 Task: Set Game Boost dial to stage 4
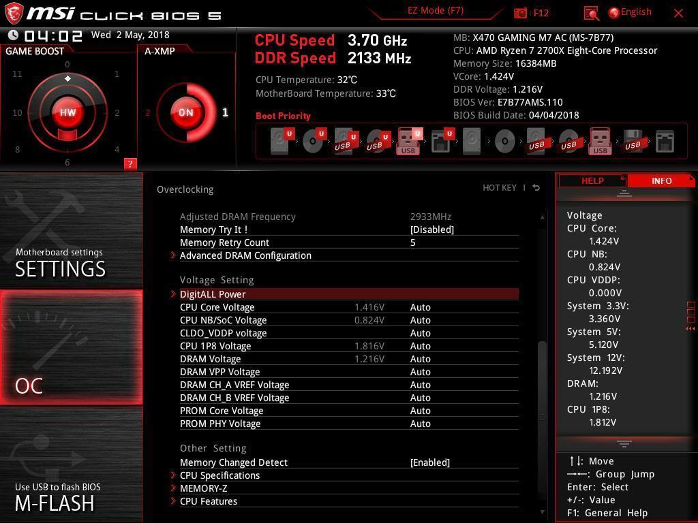117,149
